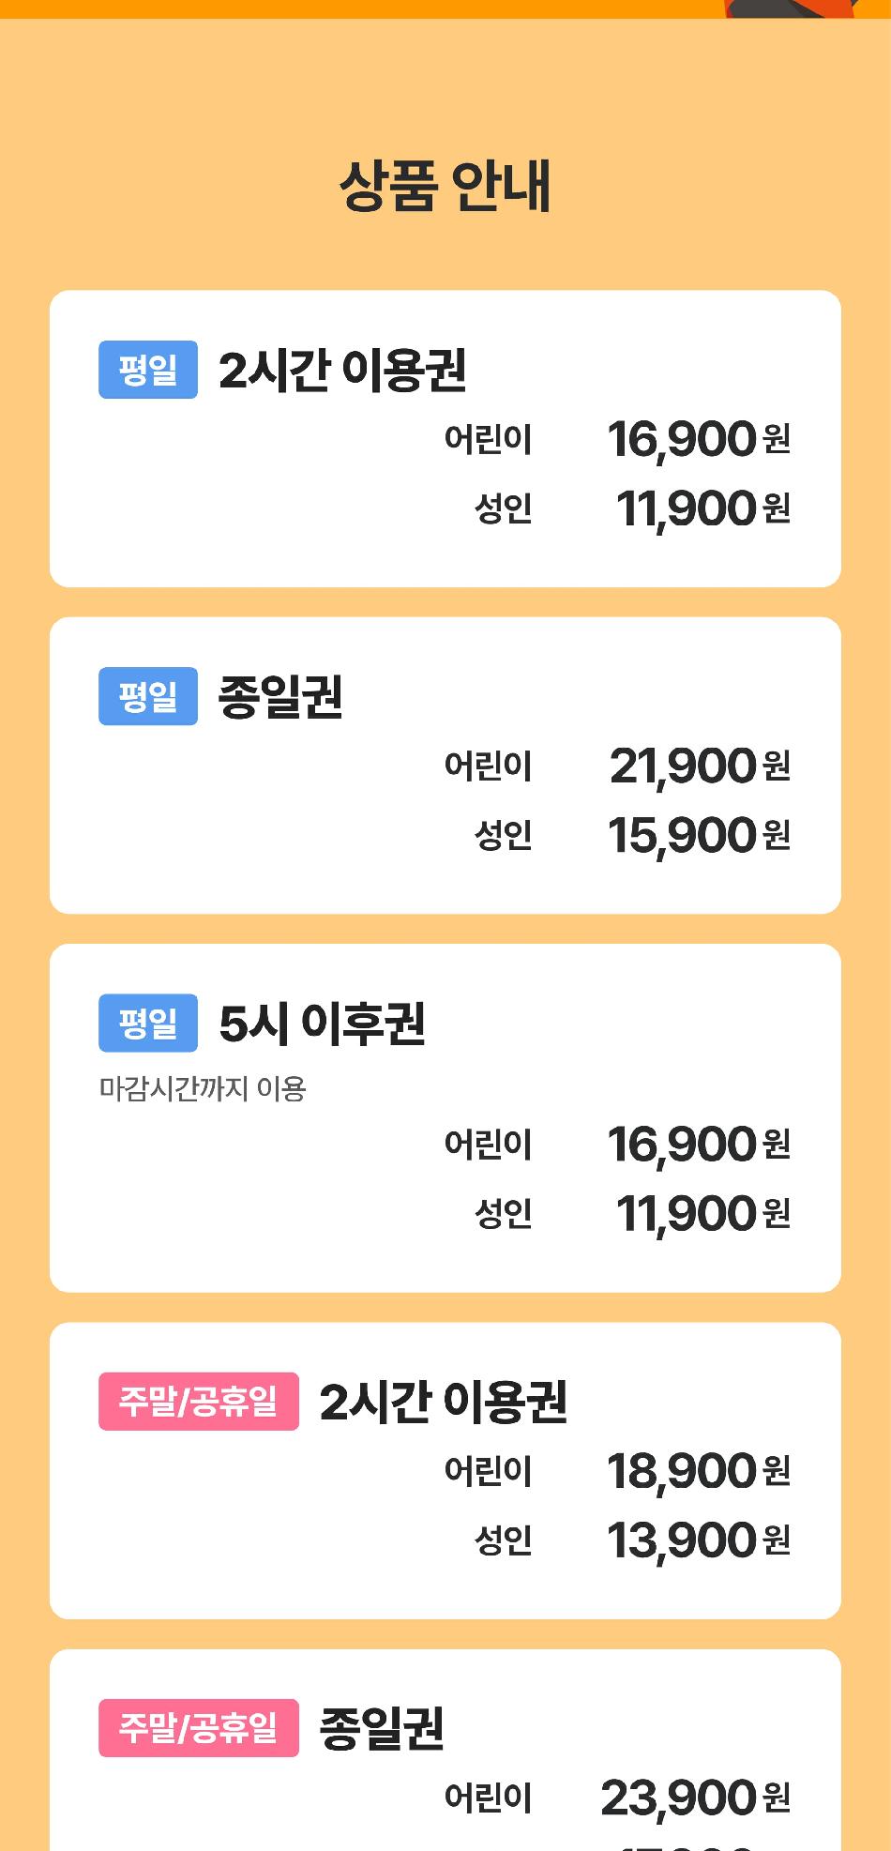Viewport: 891px width, 1851px height.
Task: Open the 5시 이후권 title
Action: tap(322, 1023)
